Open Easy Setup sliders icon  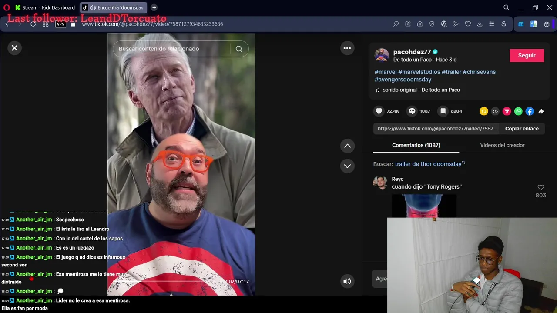pos(492,24)
